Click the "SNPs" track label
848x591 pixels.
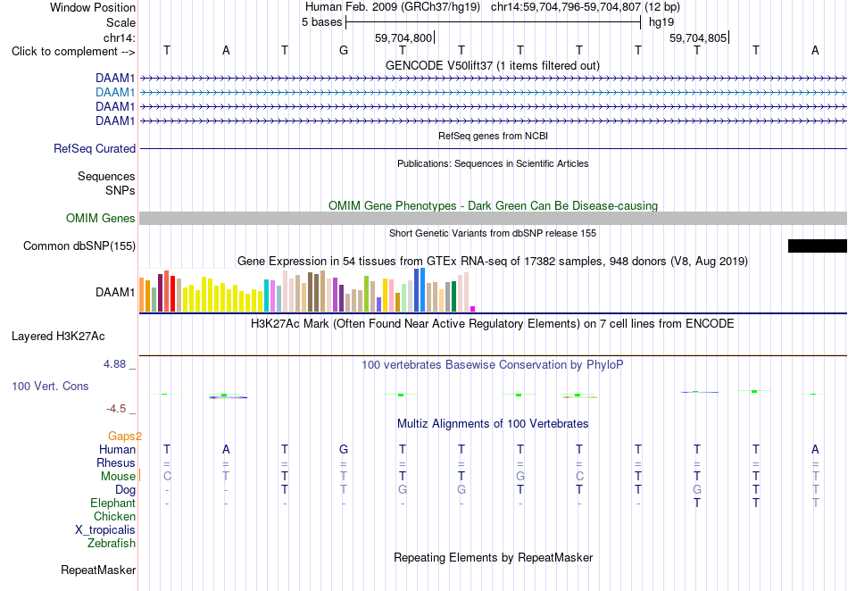(x=121, y=190)
